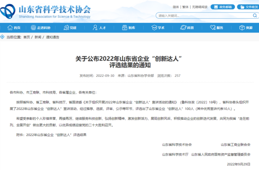The width and height of the screenshot is (259, 170).
Task: Click the Shandong Association logo emblem
Action: pos(7,11)
